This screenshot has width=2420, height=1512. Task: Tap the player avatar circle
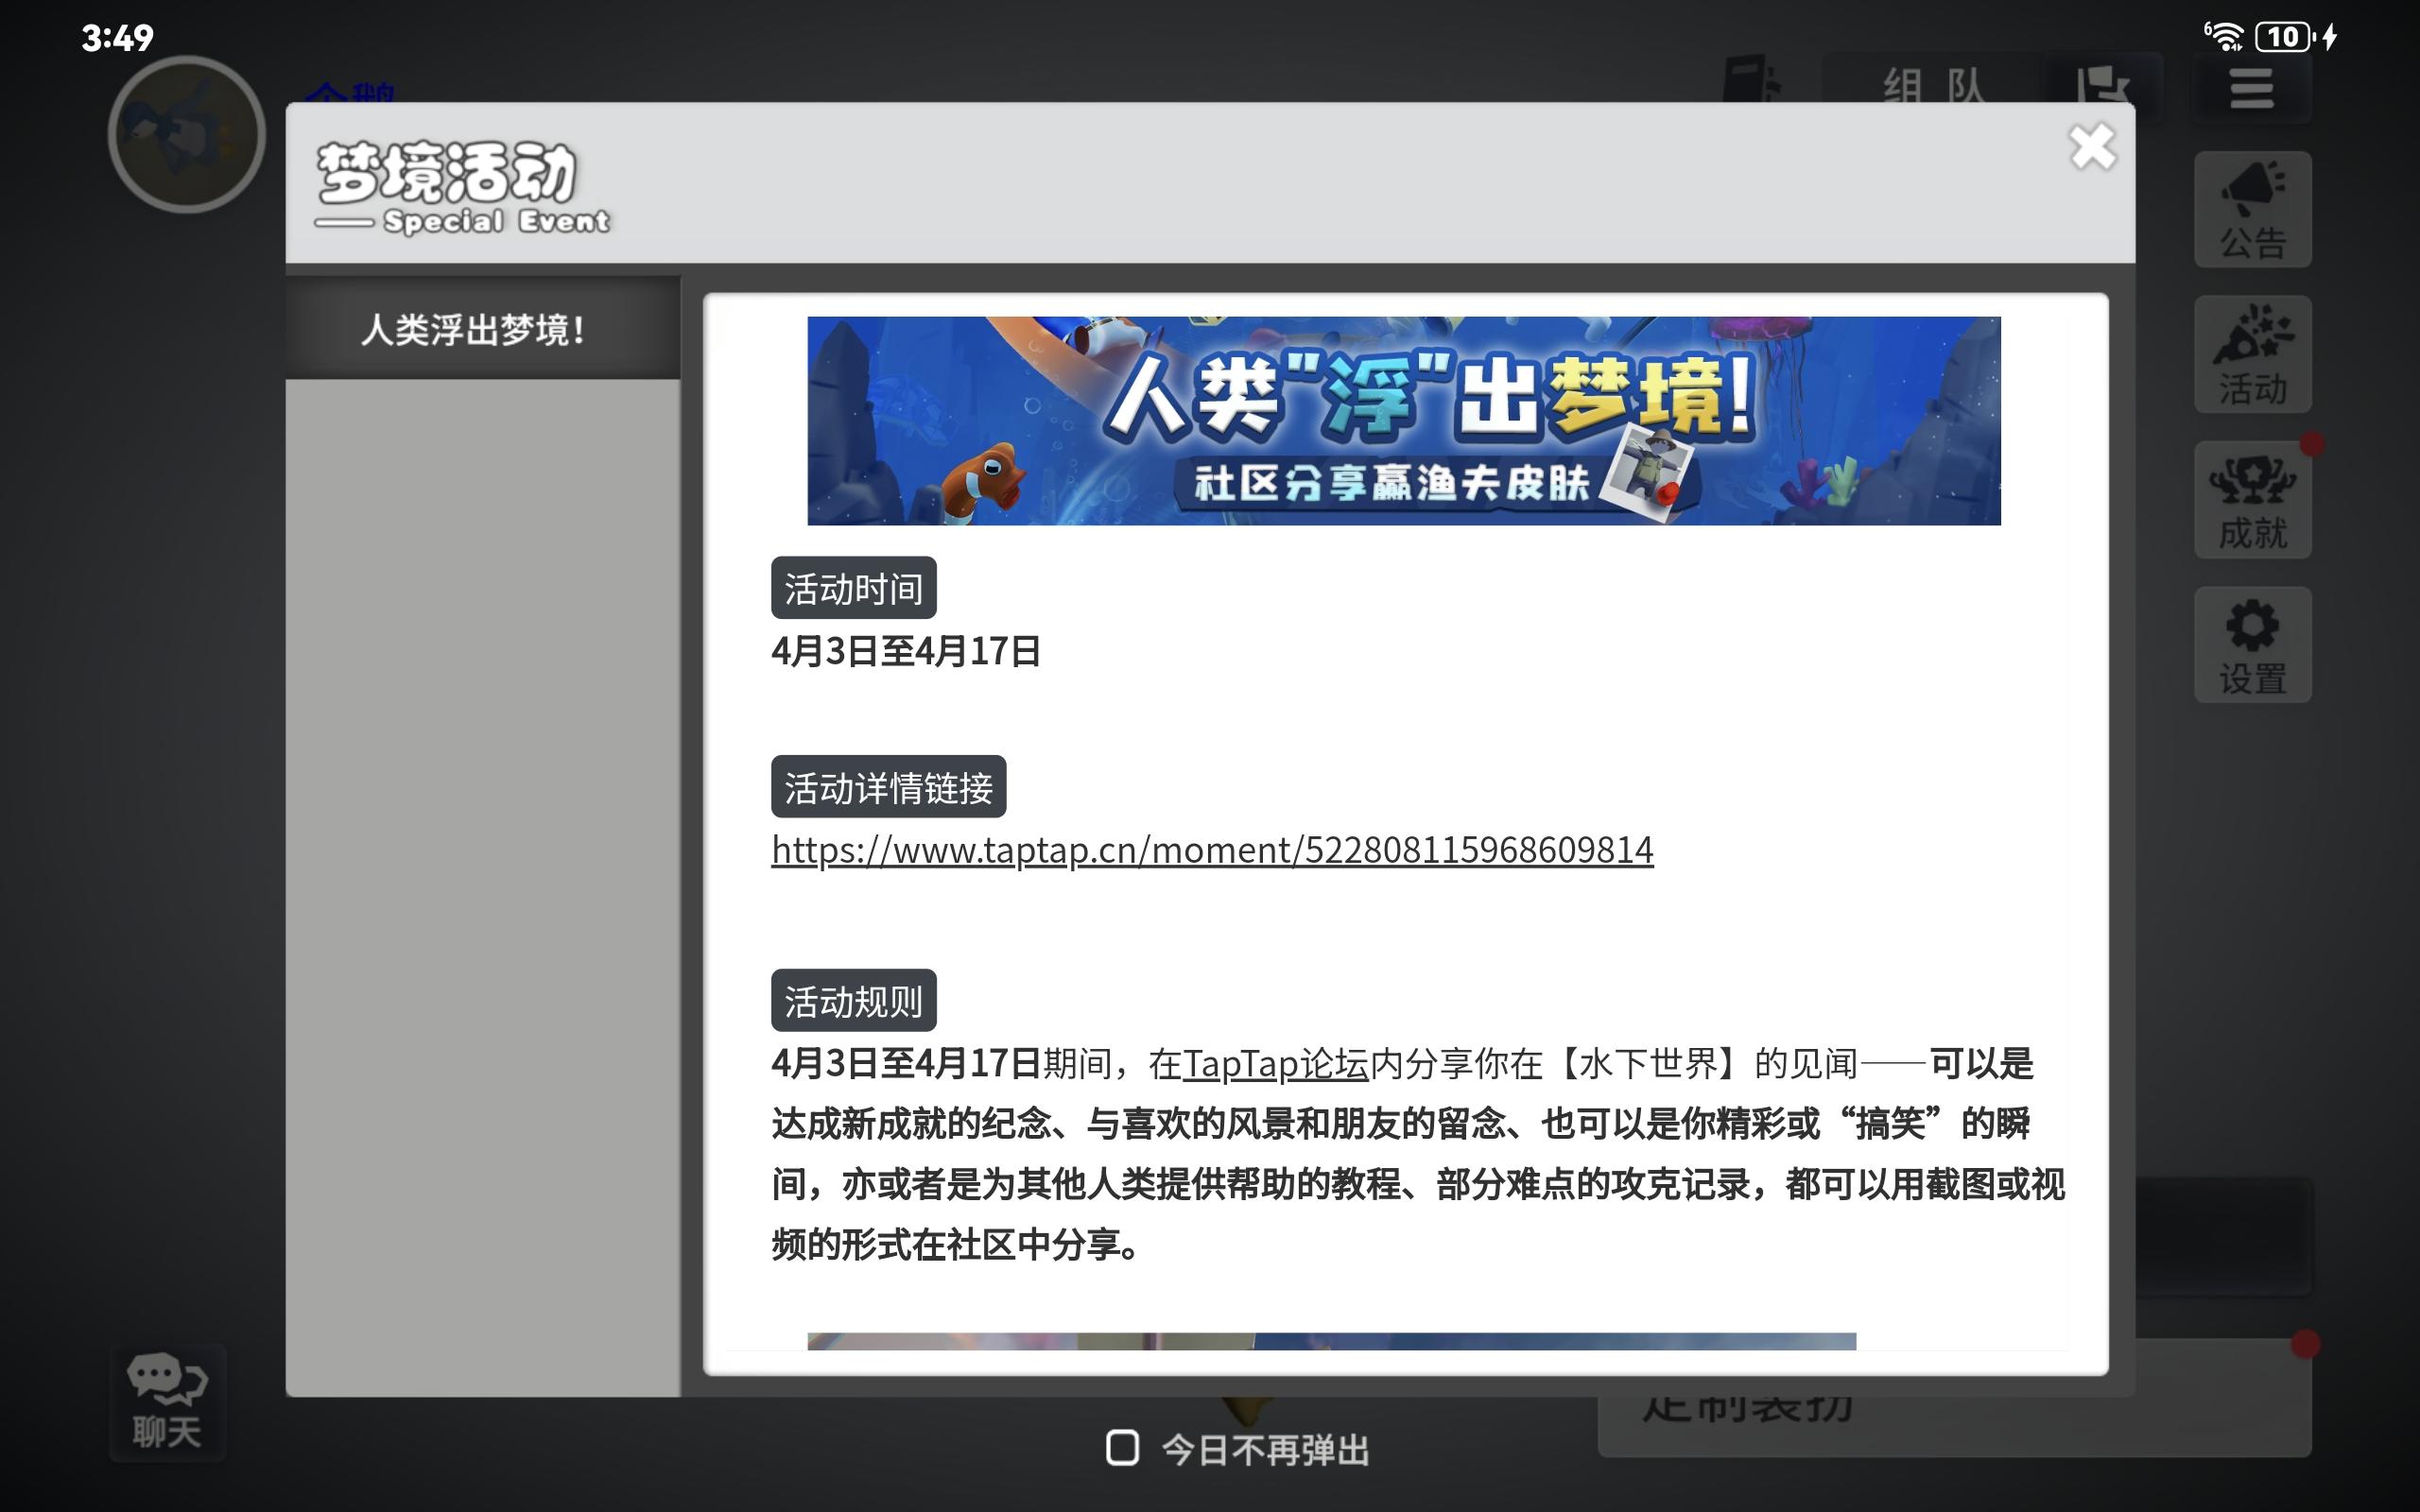coord(187,134)
